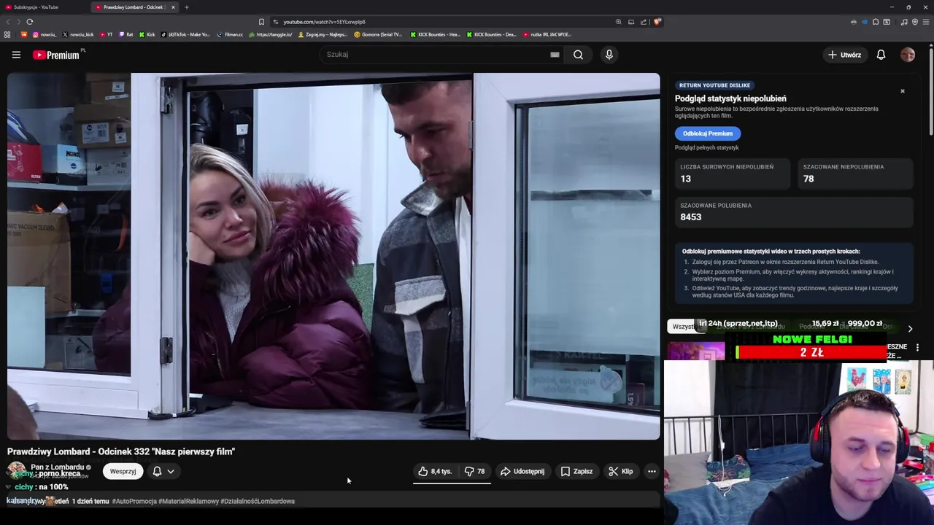Open a new browser tab
Viewport: 934px width, 525px height.
pos(187,7)
